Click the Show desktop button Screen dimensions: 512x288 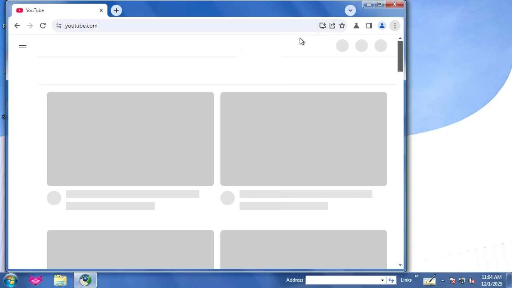pyautogui.click(x=509, y=280)
